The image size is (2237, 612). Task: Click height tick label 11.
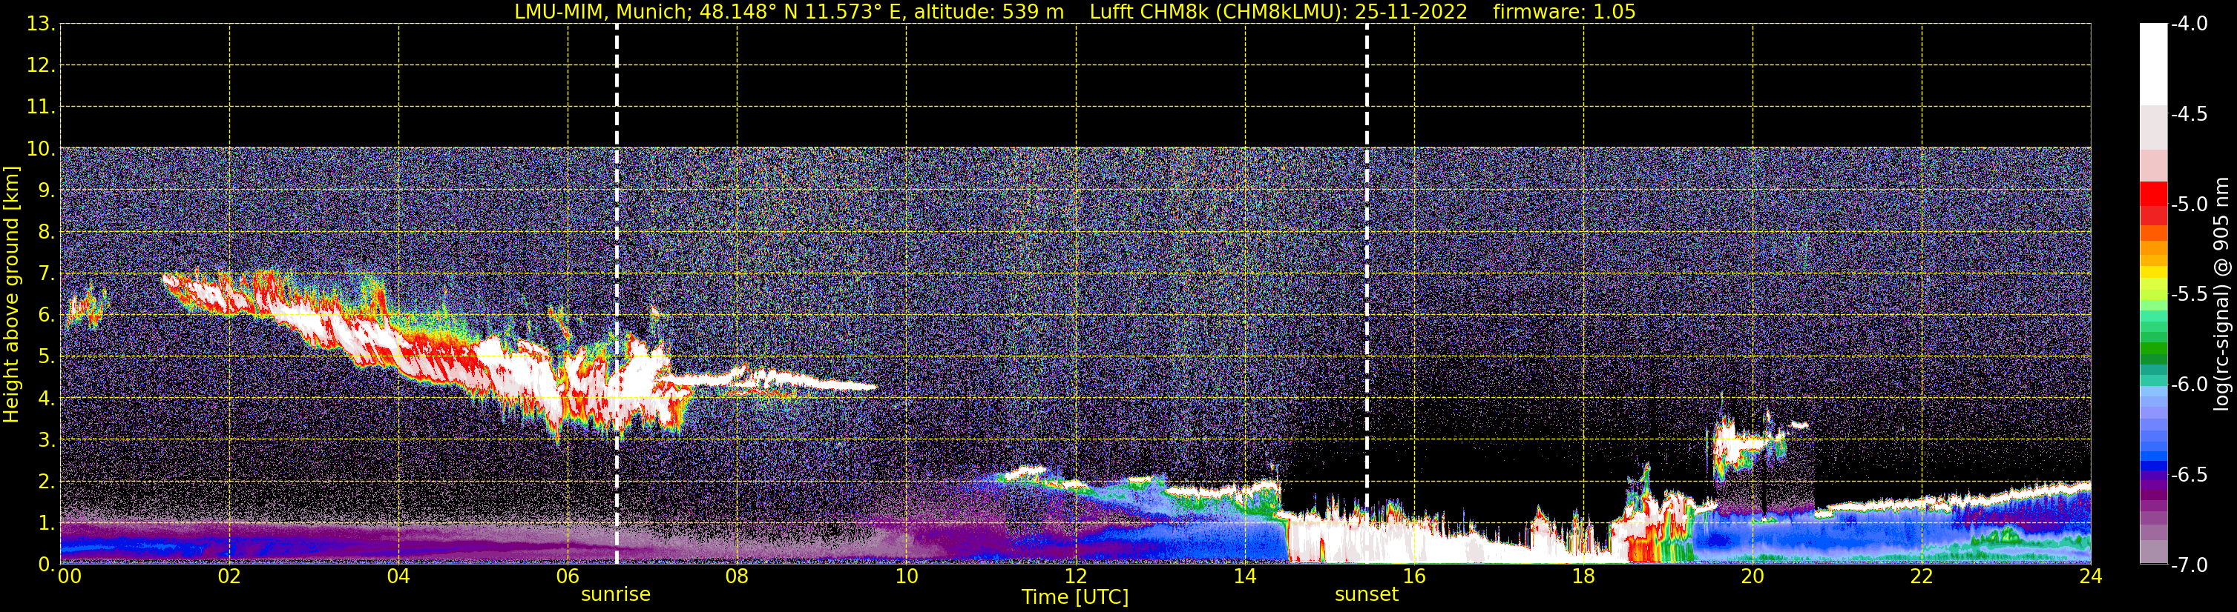(40, 107)
